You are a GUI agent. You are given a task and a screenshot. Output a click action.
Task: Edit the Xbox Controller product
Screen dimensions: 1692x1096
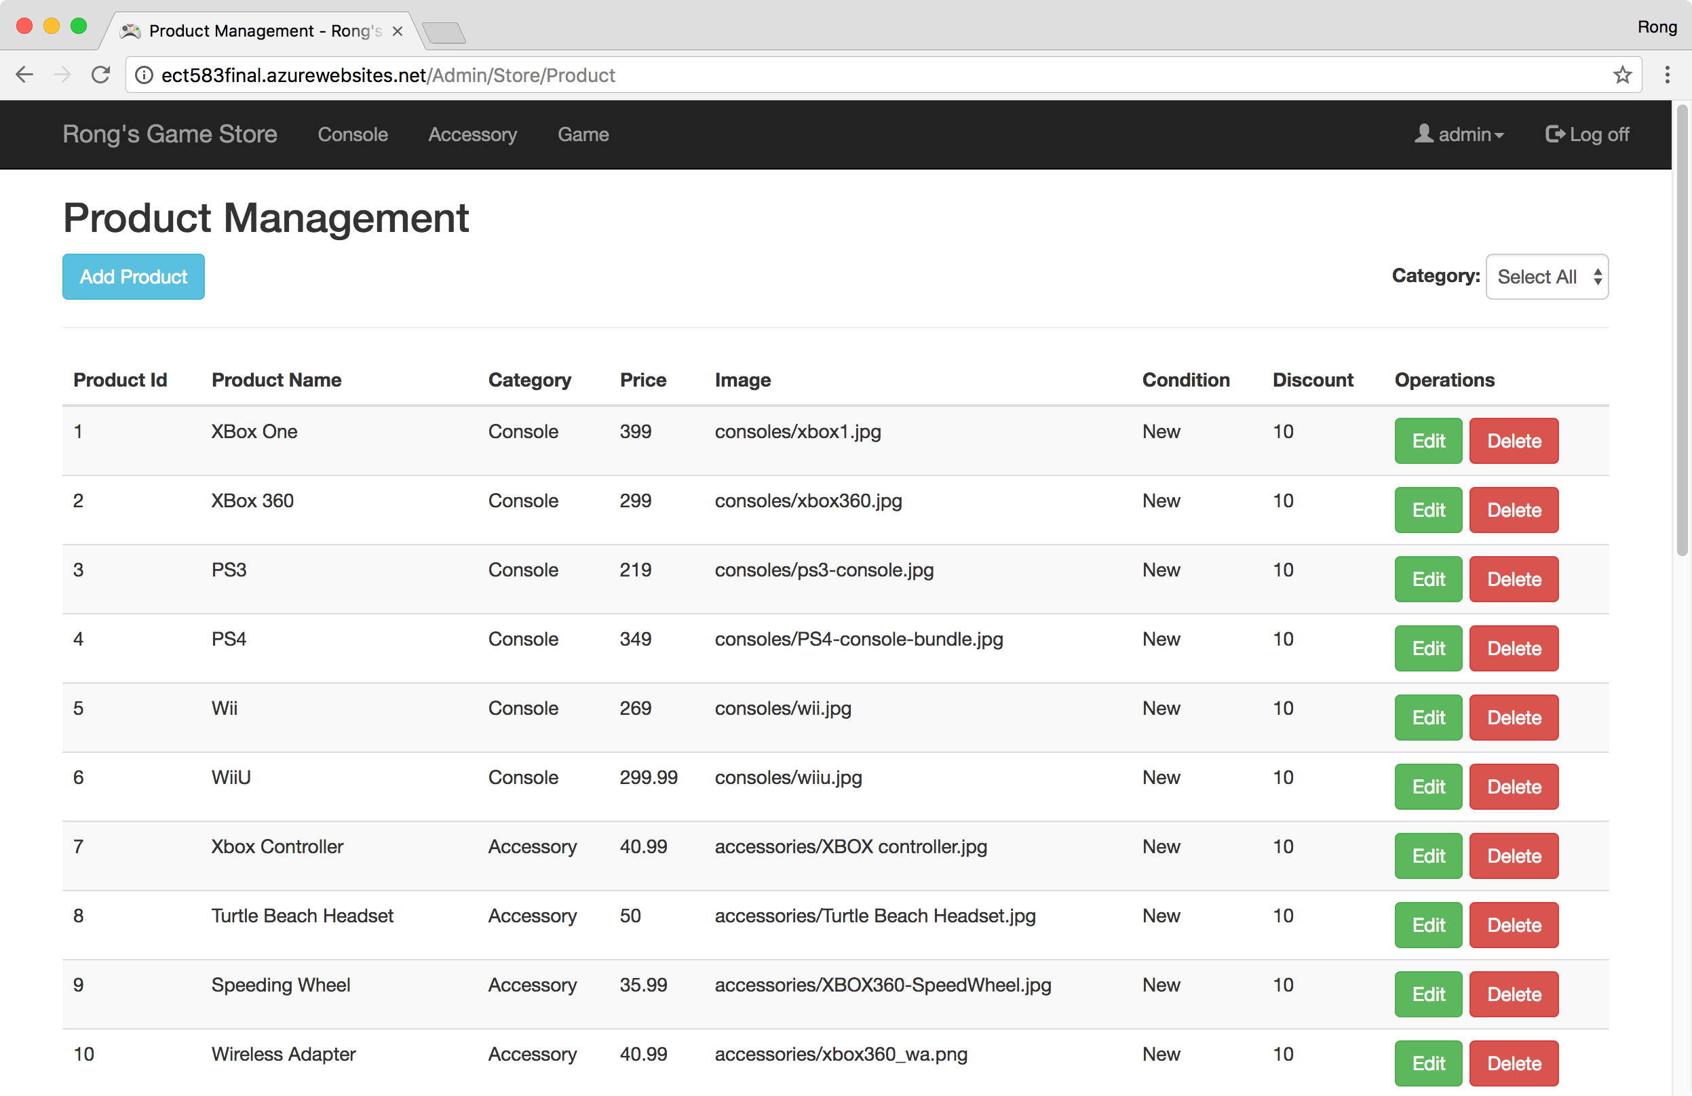pyautogui.click(x=1428, y=856)
